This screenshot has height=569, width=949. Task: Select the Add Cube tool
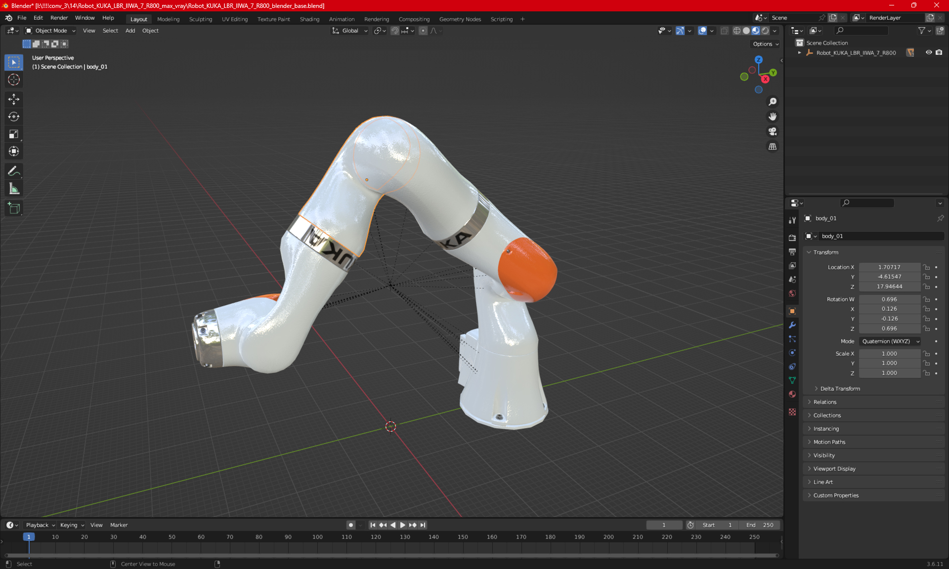(x=14, y=208)
